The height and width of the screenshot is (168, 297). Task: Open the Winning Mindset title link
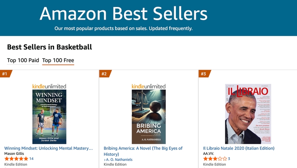tap(49, 148)
